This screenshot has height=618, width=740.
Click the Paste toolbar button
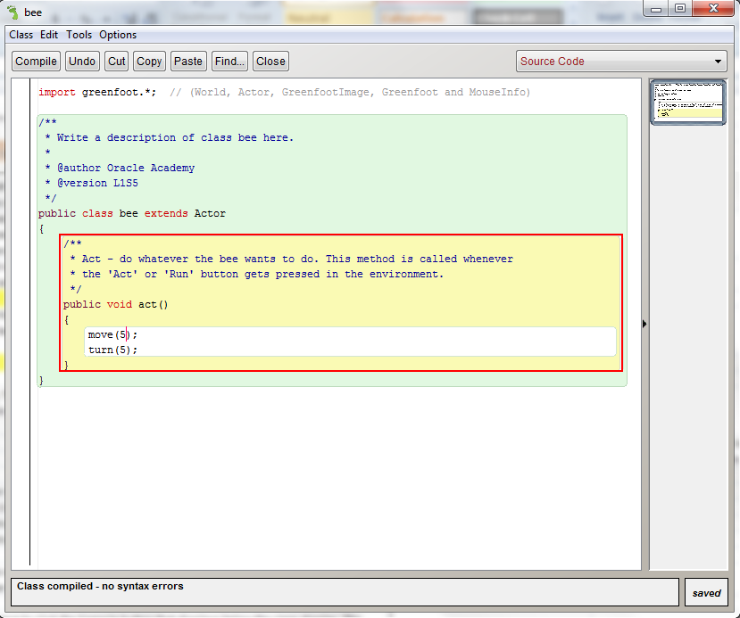point(187,62)
